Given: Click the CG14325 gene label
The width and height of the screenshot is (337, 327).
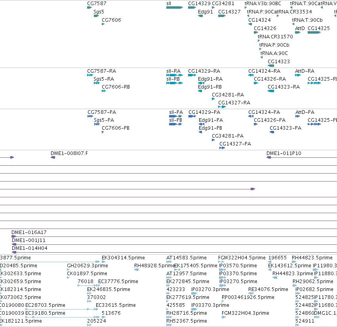Looking at the screenshot, I should (319, 28).
